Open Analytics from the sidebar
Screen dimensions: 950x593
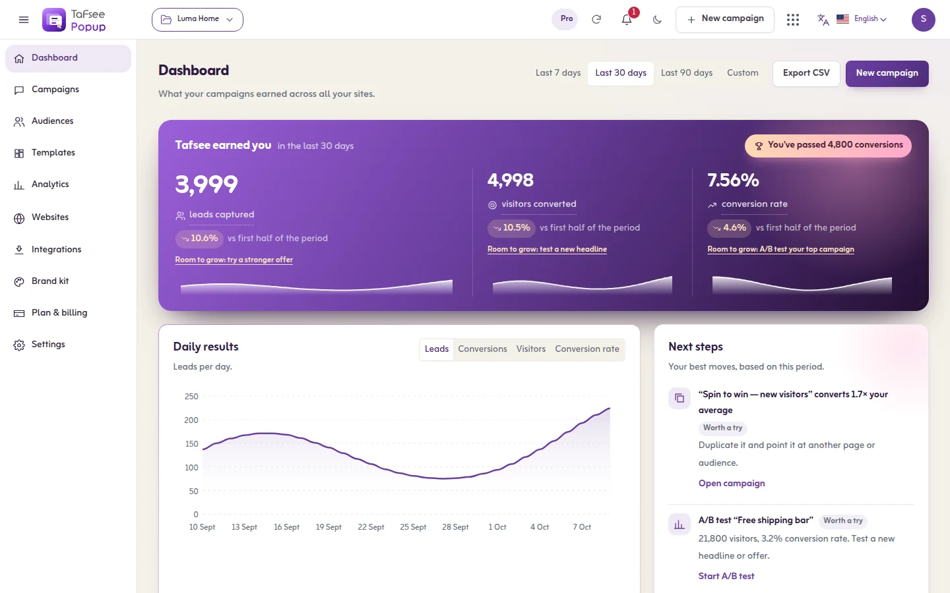click(x=68, y=184)
